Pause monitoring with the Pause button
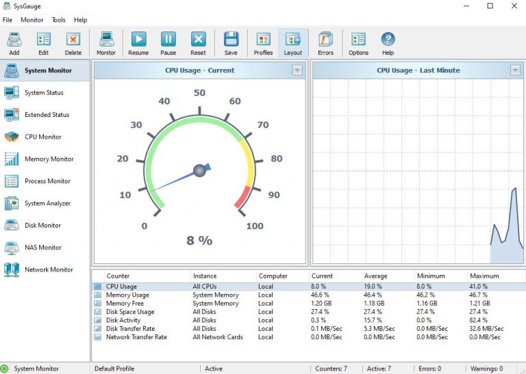526x374 pixels. [x=168, y=43]
